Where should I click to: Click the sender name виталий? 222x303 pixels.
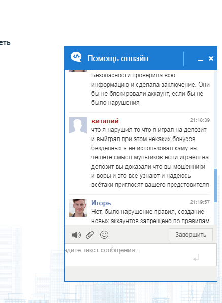tap(105, 121)
